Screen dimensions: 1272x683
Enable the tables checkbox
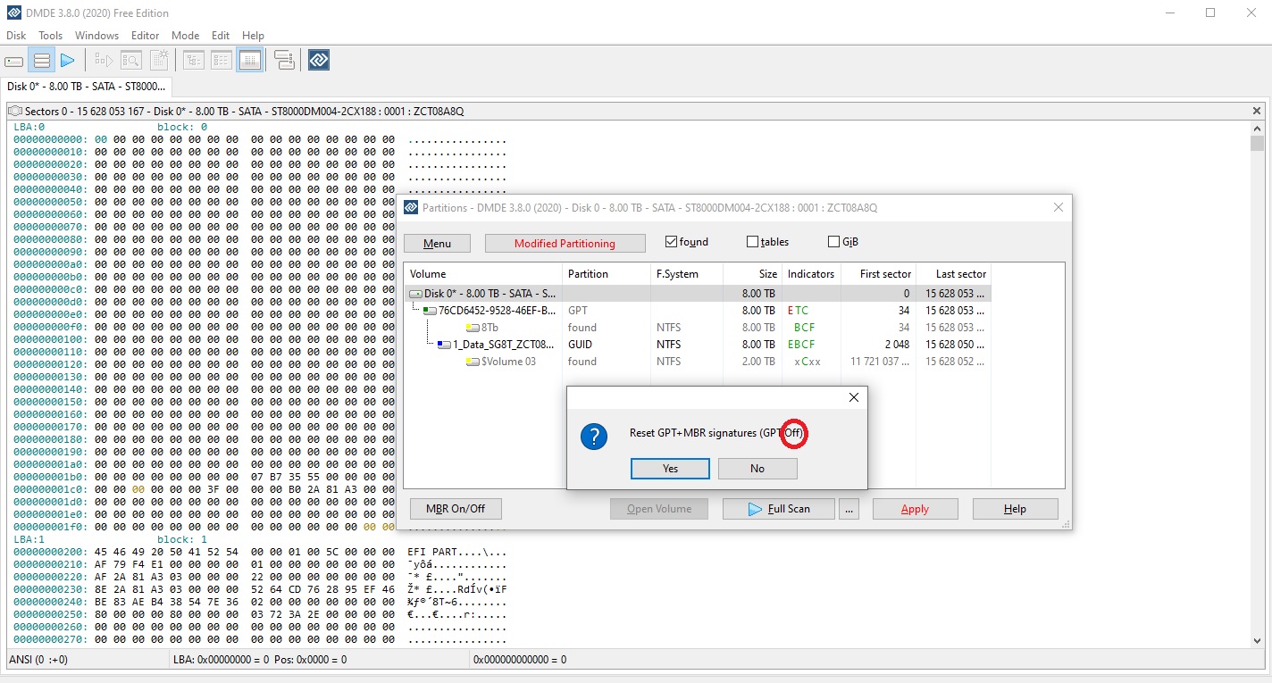coord(752,242)
